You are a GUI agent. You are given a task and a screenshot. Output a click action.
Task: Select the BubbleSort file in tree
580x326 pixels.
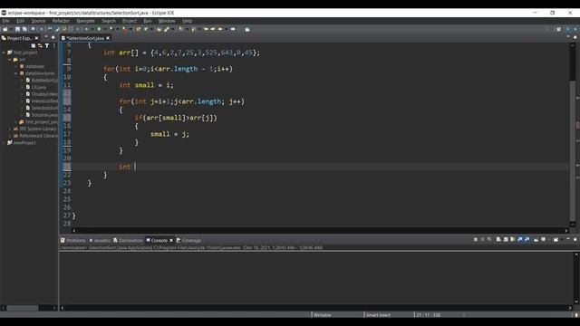point(42,81)
